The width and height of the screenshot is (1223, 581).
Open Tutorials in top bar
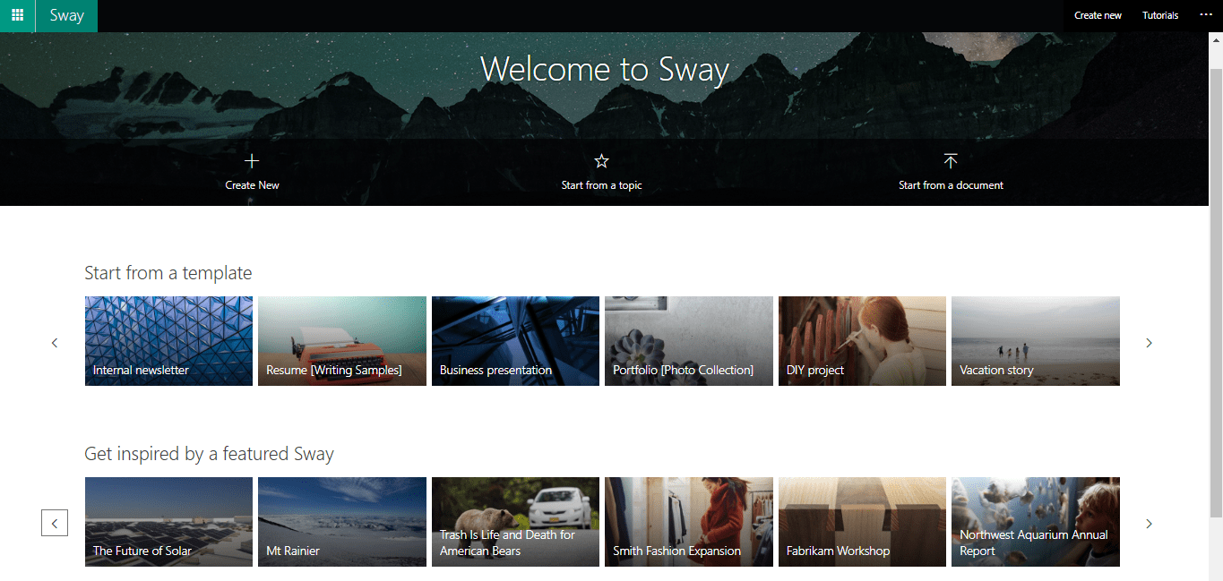[x=1160, y=15]
